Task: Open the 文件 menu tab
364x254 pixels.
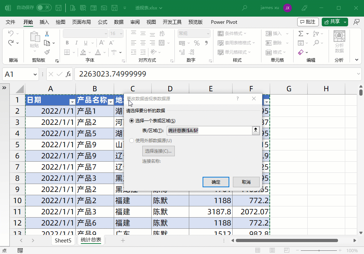Action: coord(10,22)
